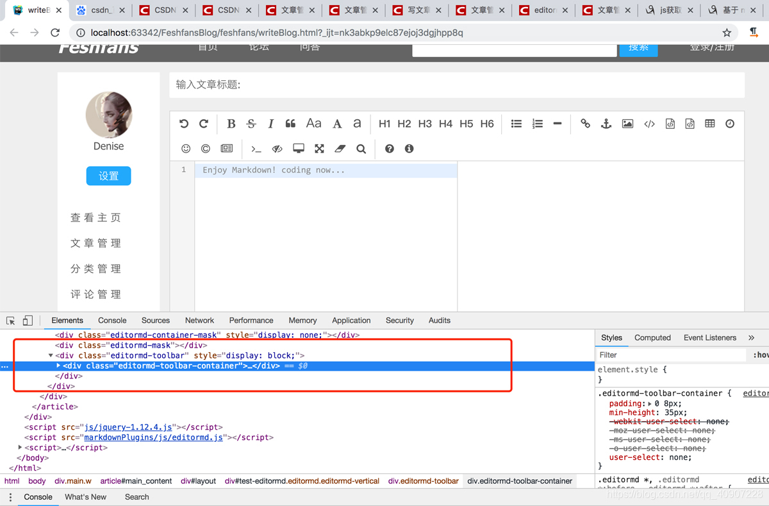The image size is (769, 506).
Task: Insert an HTML entity with the copyright icon
Action: click(206, 149)
